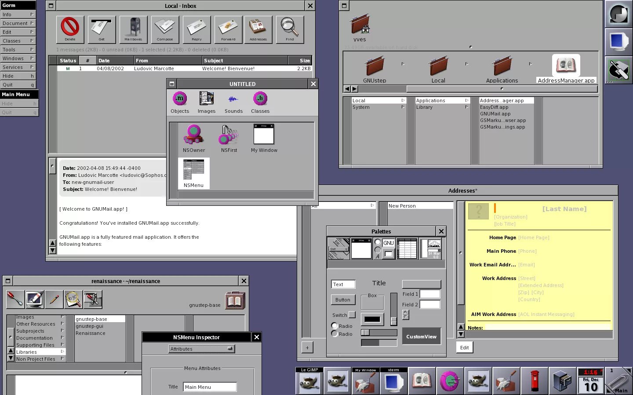The width and height of the screenshot is (633, 395).
Task: Click the magnifier find icon in renaissance toolbar
Action: coord(73,299)
